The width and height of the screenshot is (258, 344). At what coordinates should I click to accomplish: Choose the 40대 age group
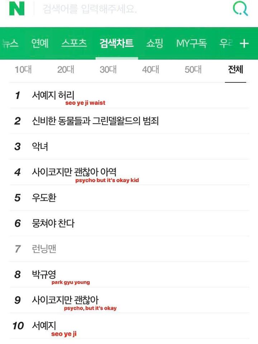coord(150,70)
